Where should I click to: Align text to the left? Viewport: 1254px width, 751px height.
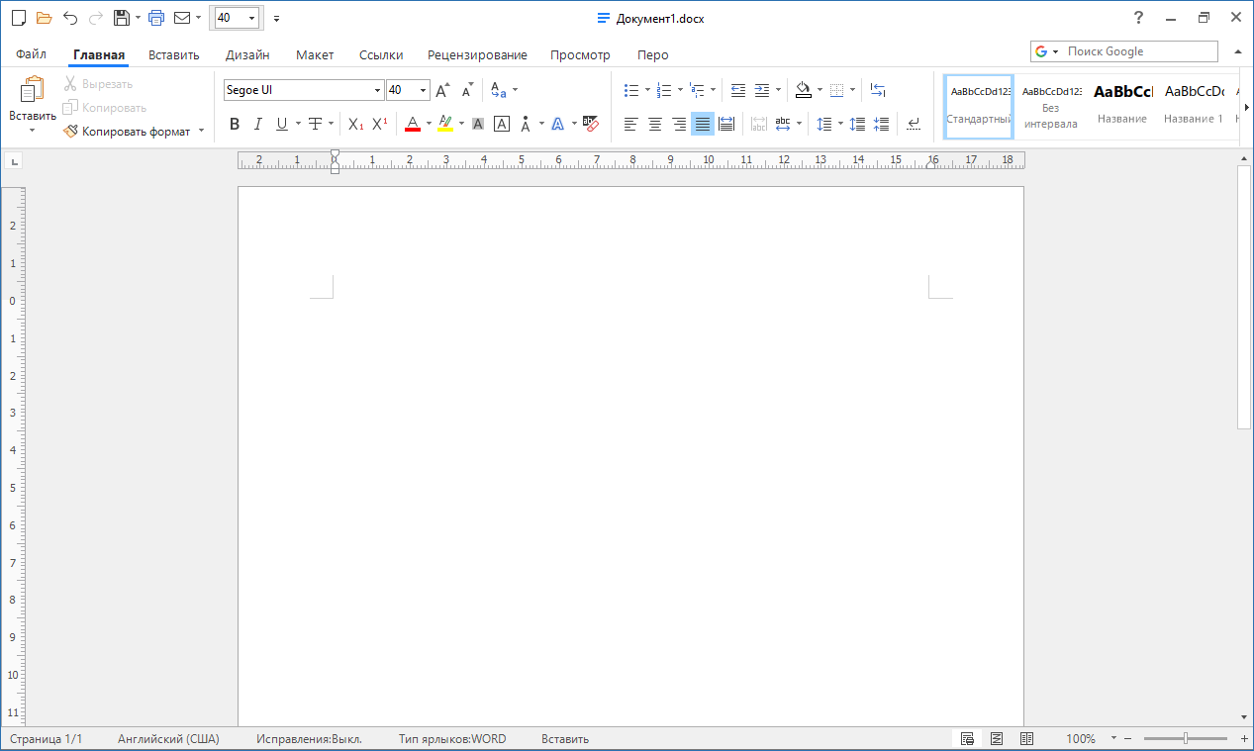(631, 124)
